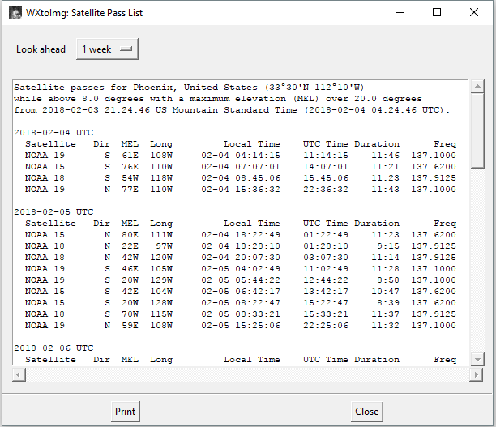
Task: Click the Look ahead label
Action: click(41, 49)
